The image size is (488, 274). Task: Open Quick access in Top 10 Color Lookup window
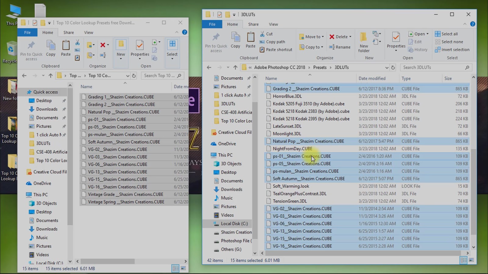pos(45,92)
